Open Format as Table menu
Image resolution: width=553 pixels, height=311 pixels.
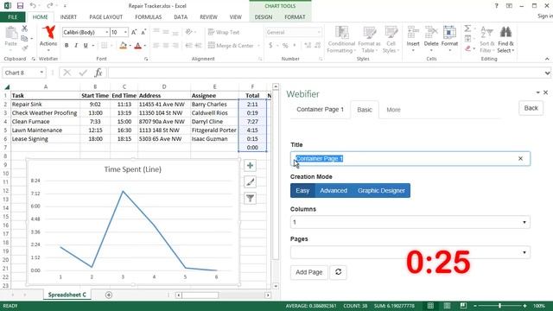(x=369, y=40)
